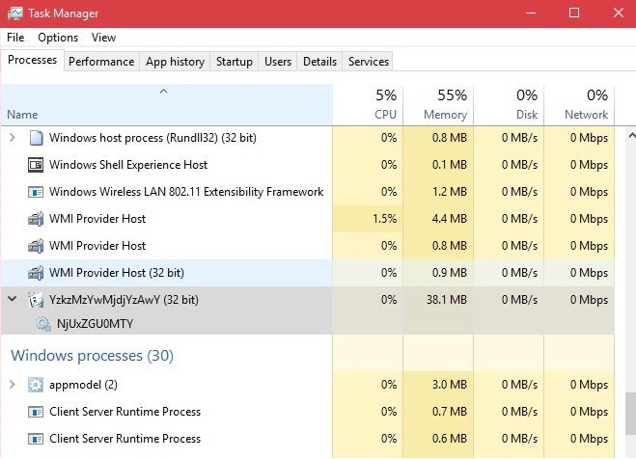
Task: Switch to the App history tab
Action: pos(175,62)
